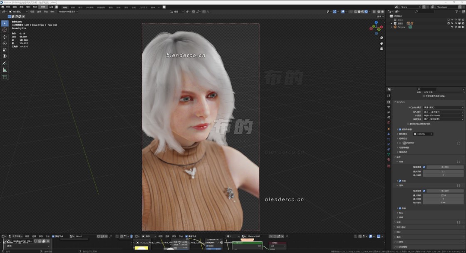The width and height of the screenshot is (466, 253).
Task: Select the Scale tool
Action: [5, 50]
